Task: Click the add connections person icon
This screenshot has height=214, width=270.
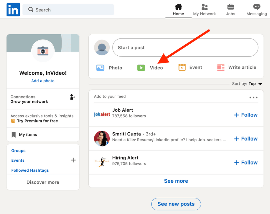Action: coord(72,97)
